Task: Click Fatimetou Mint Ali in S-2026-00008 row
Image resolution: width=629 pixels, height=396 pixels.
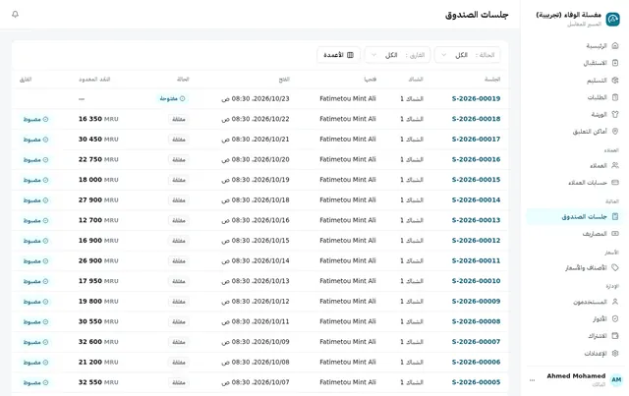Action: point(348,321)
